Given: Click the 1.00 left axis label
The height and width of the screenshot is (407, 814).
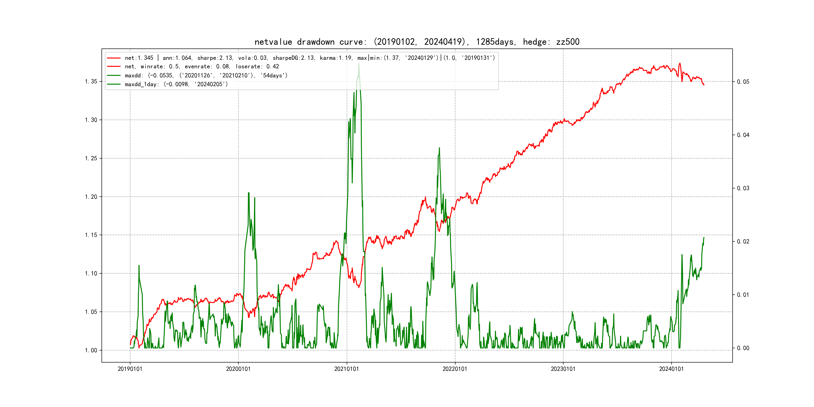Looking at the screenshot, I should click(x=91, y=350).
